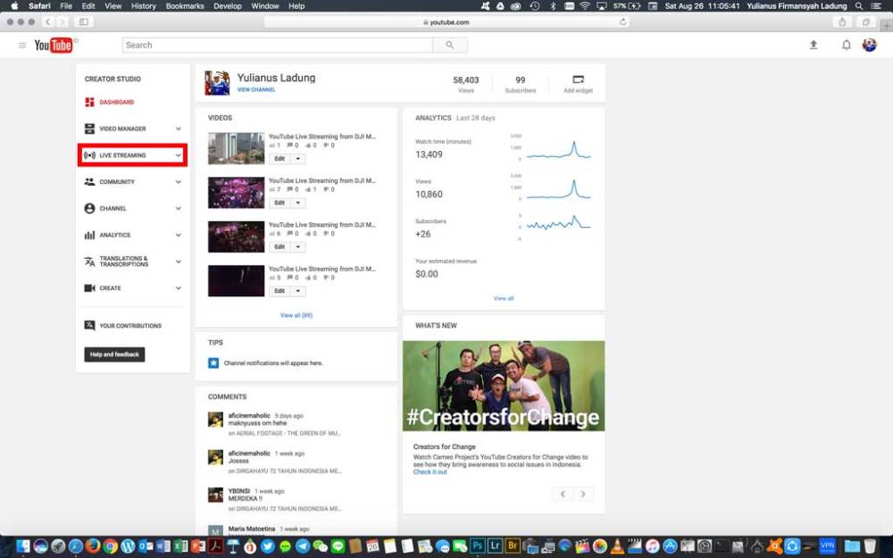The image size is (893, 558).
Task: Open dropdown arrow beside first video's Edit
Action: 298,159
